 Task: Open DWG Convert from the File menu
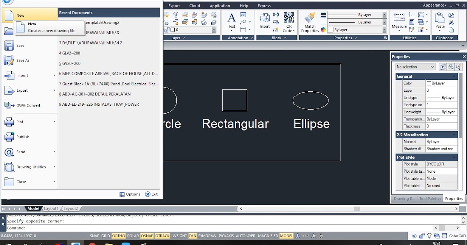tap(25, 105)
